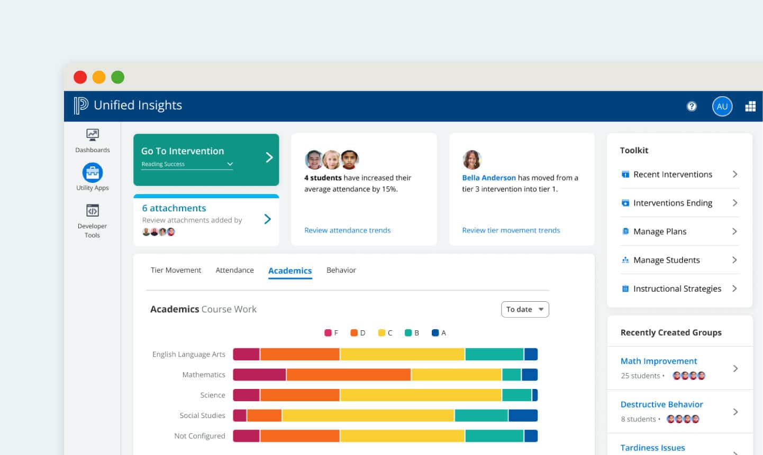Image resolution: width=763 pixels, height=455 pixels.
Task: Expand Instructional Strategies chevron
Action: point(735,289)
